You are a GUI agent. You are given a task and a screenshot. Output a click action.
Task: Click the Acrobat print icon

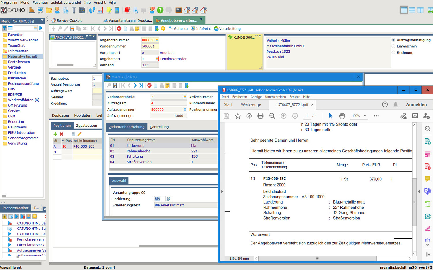click(x=260, y=116)
